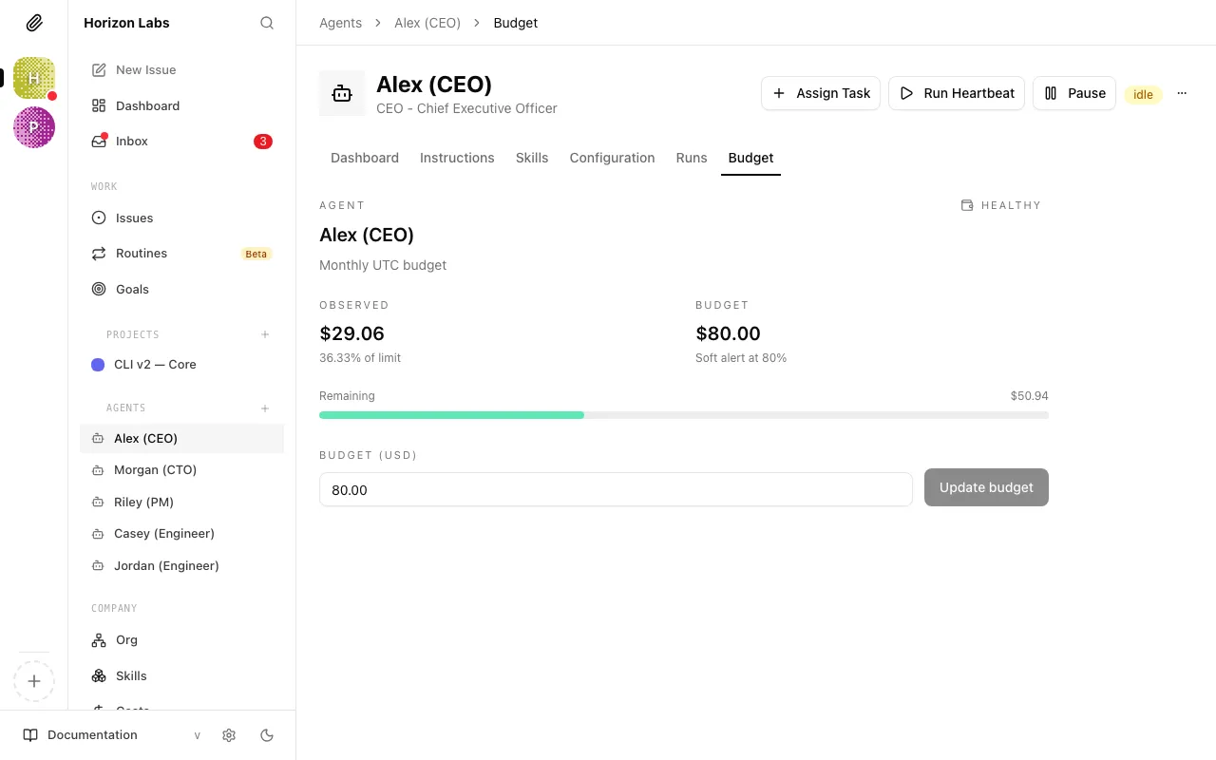1216x760 pixels.
Task: Click the remaining budget progress bar
Action: [684, 415]
